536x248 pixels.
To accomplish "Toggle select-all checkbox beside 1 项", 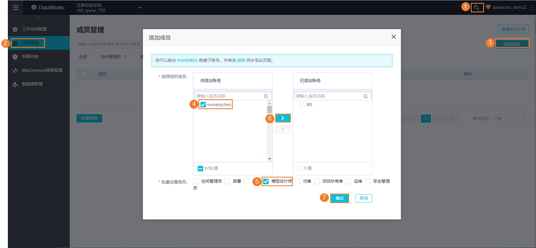I will (x=300, y=168).
